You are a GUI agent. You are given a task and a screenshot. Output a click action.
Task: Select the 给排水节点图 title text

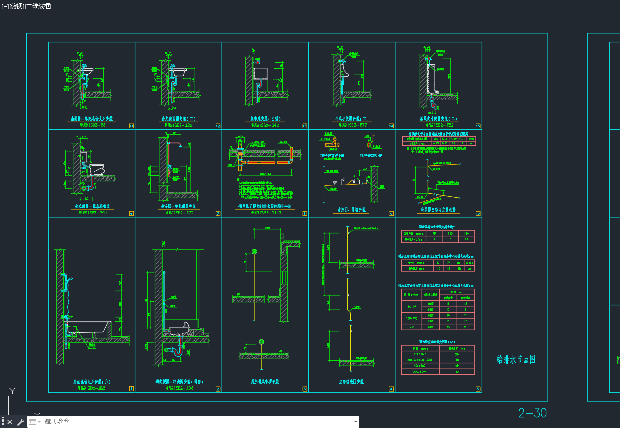click(516, 359)
